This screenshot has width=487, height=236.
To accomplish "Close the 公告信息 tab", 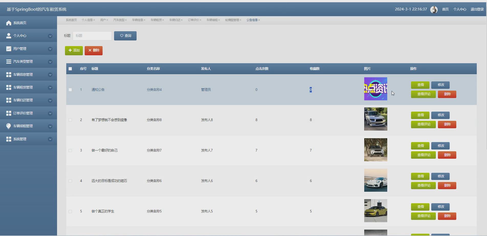I will (259, 20).
